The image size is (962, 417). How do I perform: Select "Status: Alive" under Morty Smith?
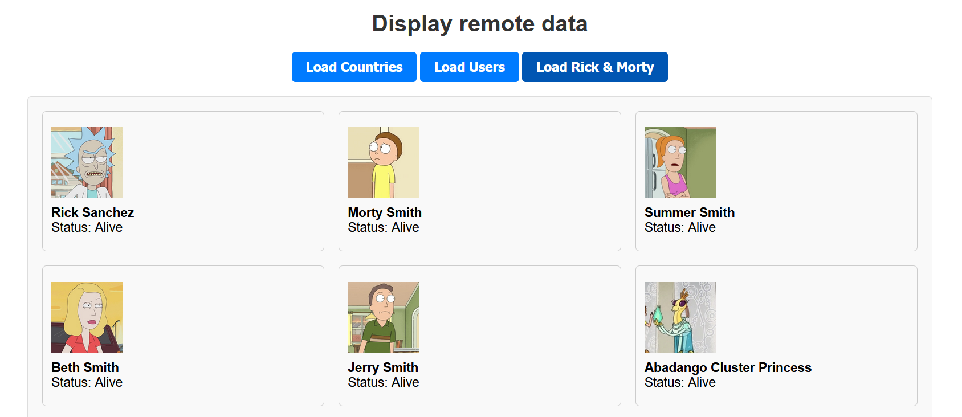(383, 227)
